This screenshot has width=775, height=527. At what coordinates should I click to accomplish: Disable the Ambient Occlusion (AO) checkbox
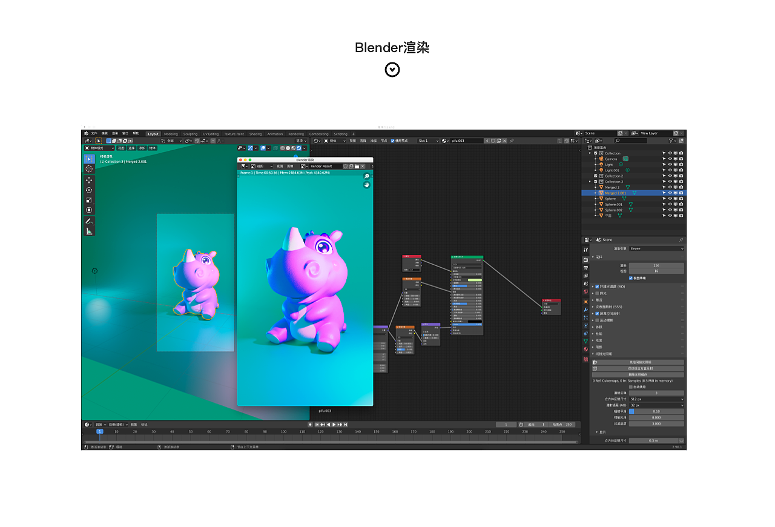[597, 286]
